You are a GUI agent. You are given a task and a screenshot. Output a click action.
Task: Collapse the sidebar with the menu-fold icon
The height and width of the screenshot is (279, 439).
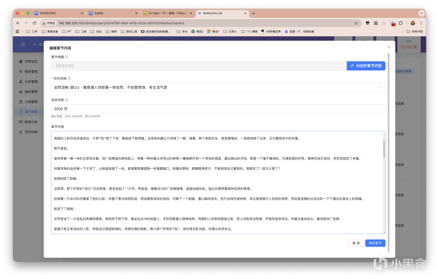point(23,44)
